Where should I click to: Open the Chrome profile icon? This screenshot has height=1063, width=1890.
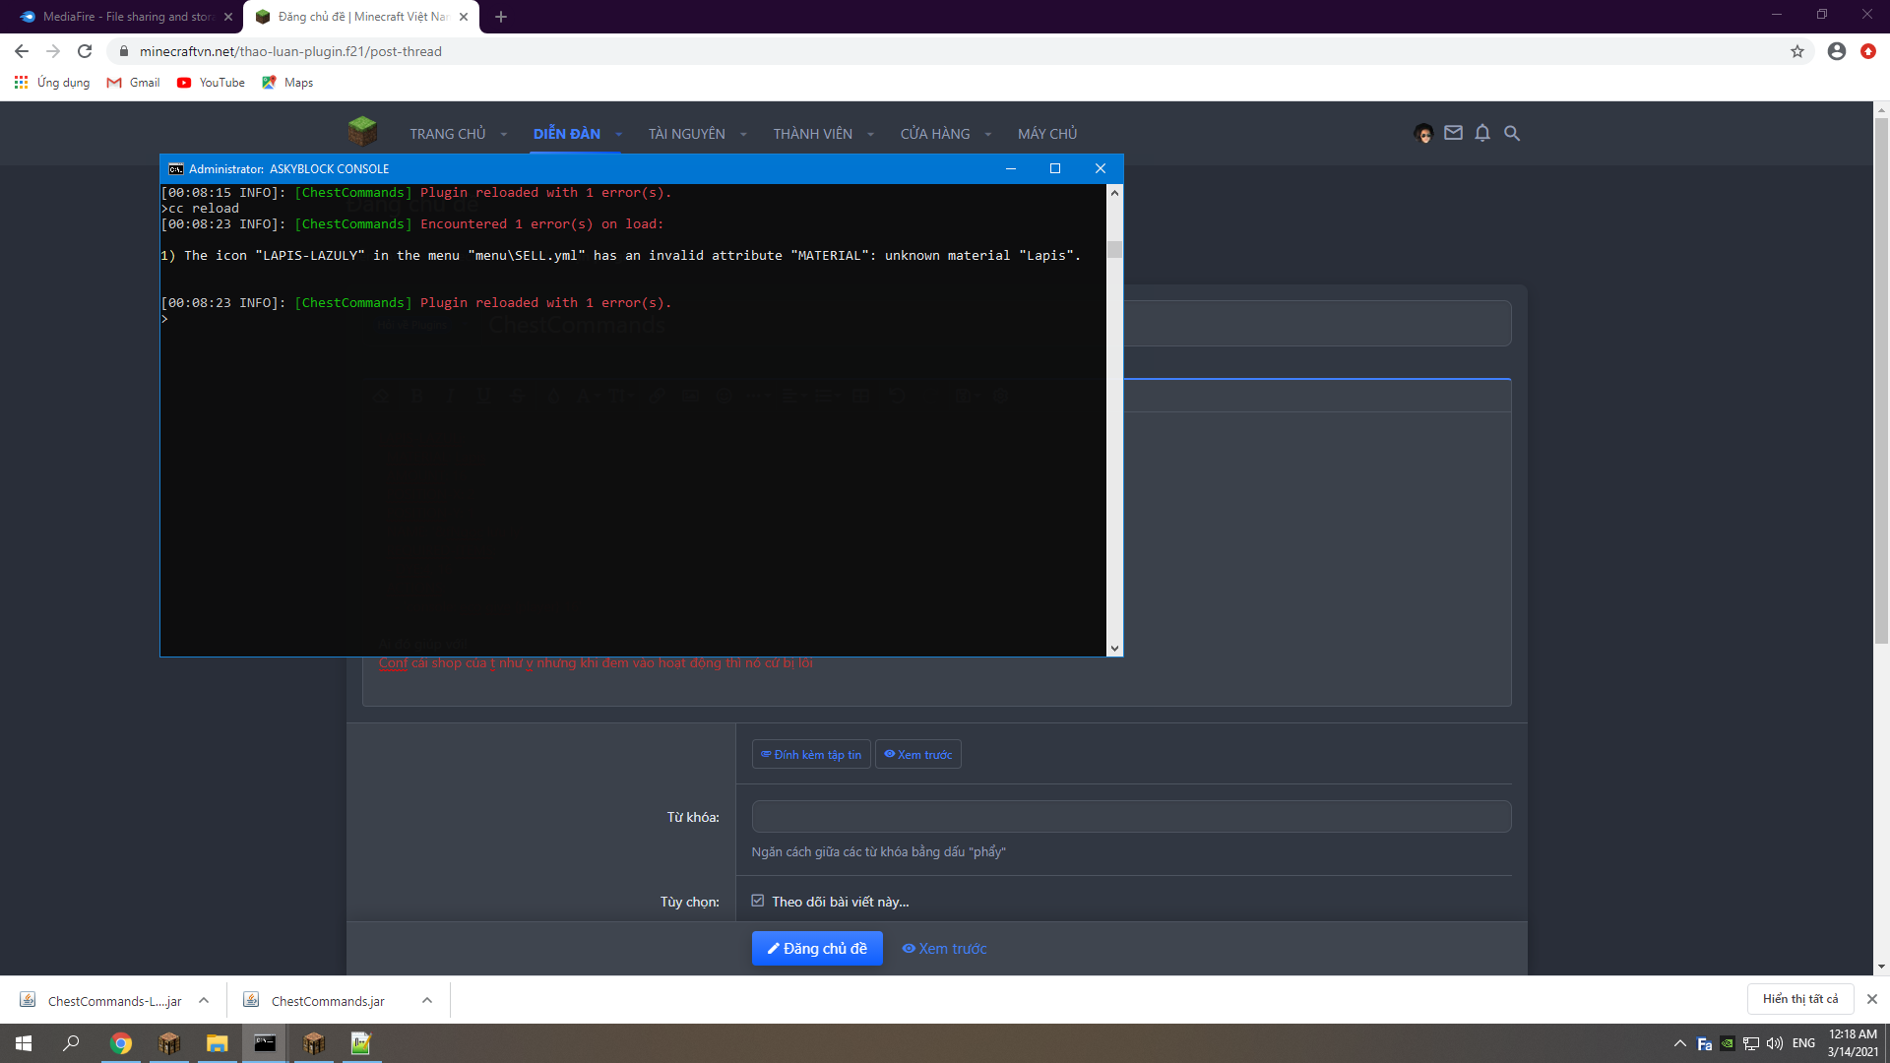click(x=1836, y=51)
